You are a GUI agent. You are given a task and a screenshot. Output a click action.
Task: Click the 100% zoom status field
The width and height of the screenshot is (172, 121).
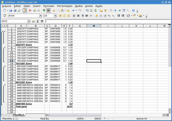tap(80, 119)
